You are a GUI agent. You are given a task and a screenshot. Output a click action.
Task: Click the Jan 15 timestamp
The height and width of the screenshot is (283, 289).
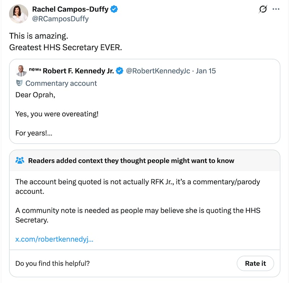pos(206,71)
